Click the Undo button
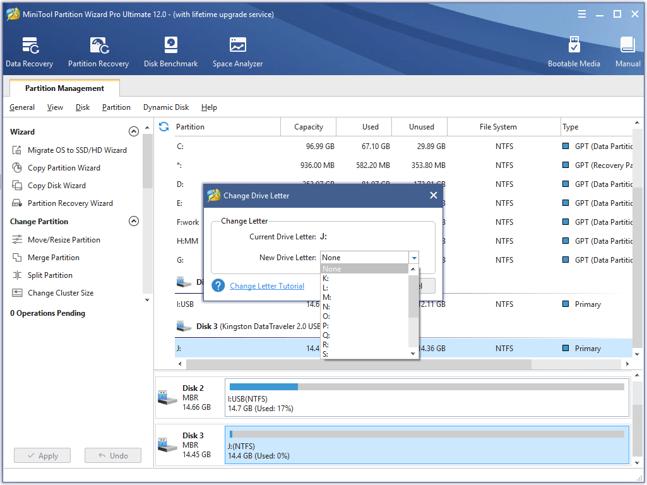Image resolution: width=647 pixels, height=485 pixels. pyautogui.click(x=112, y=456)
